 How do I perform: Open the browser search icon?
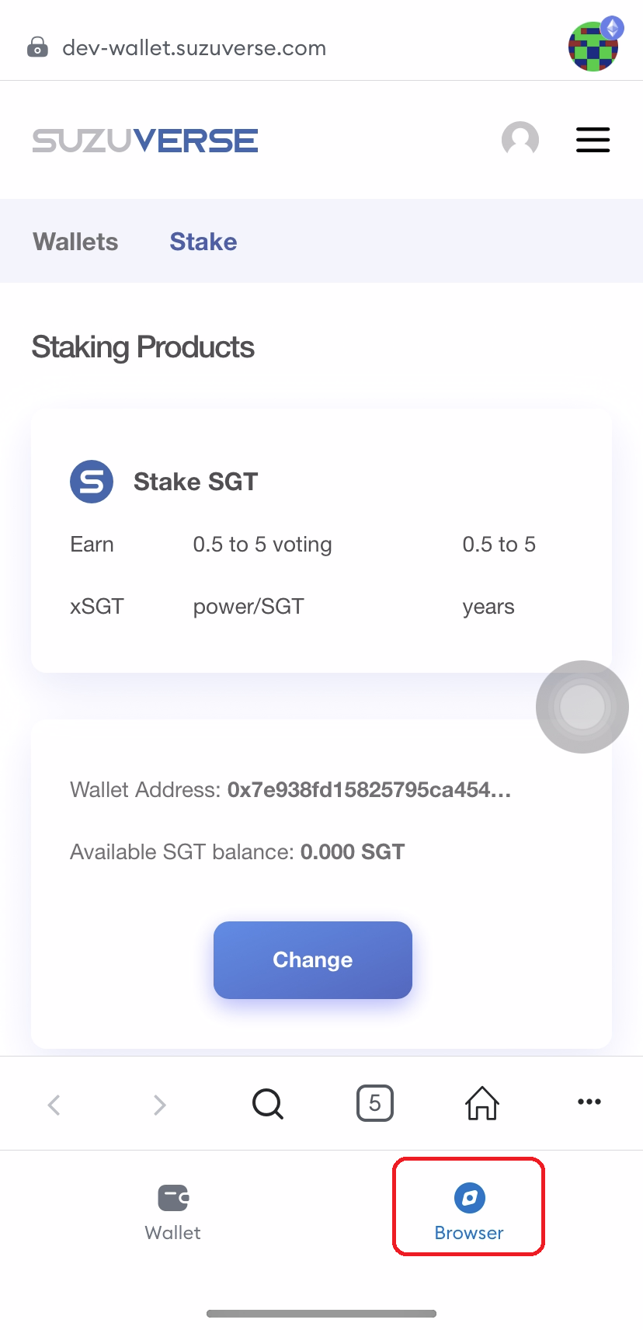268,1103
